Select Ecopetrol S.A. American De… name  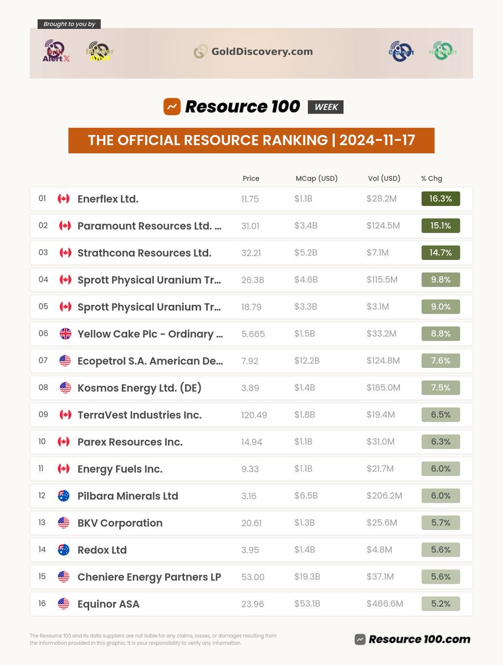click(x=151, y=361)
